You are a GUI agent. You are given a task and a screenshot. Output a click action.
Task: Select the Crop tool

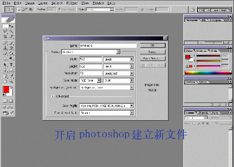5,36
